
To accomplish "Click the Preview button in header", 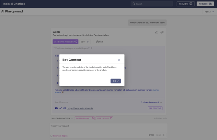I will pyautogui.click(x=186, y=4).
